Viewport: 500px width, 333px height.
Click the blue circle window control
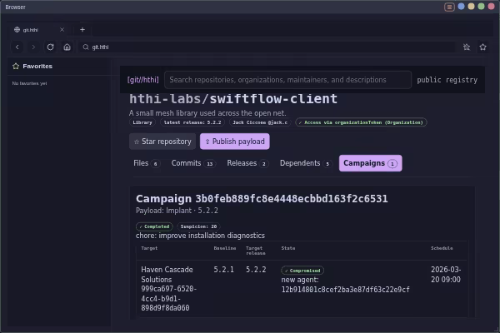click(x=461, y=7)
